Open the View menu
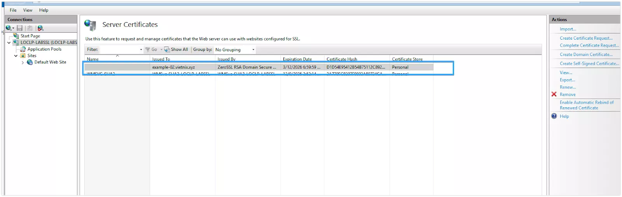Image resolution: width=622 pixels, height=197 pixels. tap(28, 10)
